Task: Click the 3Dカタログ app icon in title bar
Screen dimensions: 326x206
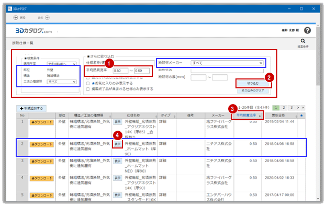Action: click(x=10, y=9)
